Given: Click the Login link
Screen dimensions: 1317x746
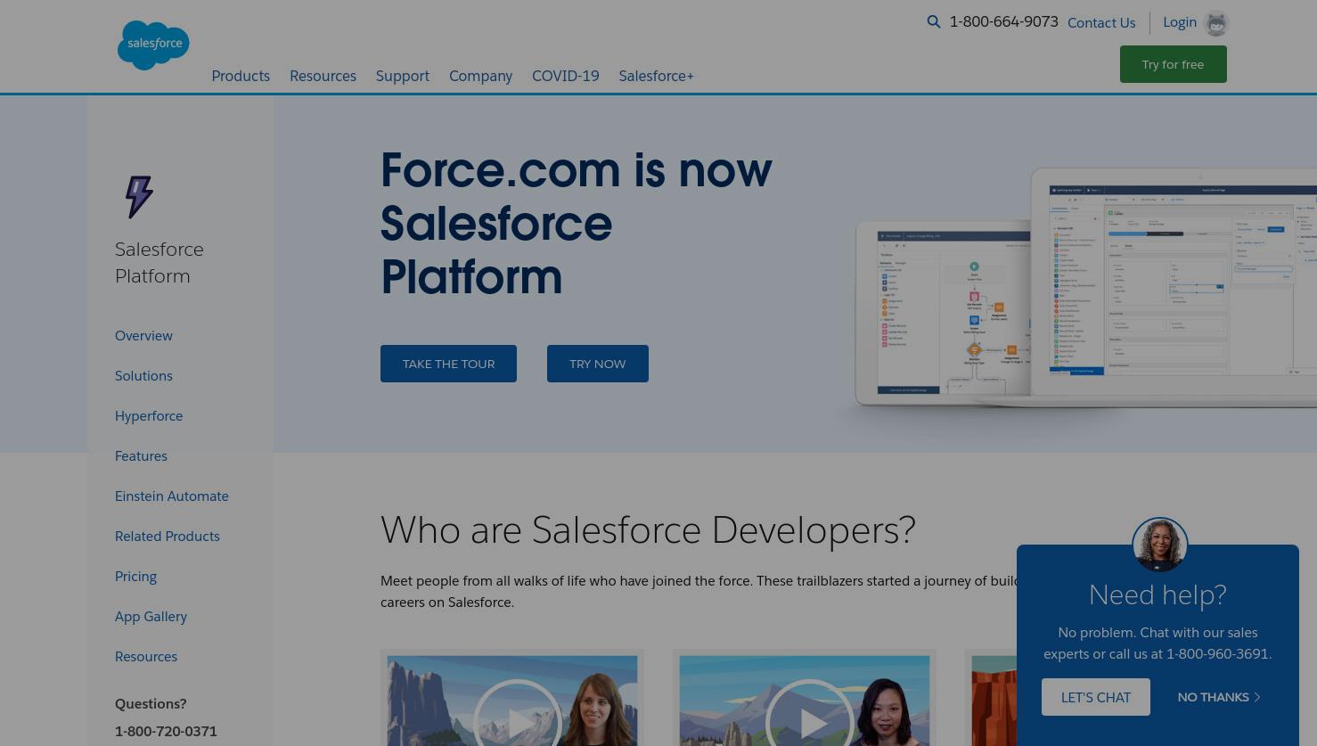Looking at the screenshot, I should (1180, 22).
